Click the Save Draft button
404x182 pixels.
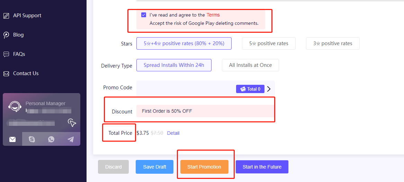click(155, 167)
